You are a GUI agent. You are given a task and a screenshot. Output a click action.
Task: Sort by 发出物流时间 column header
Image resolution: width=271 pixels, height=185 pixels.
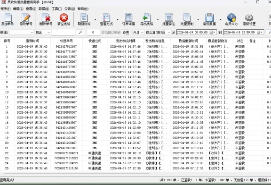(x=126, y=41)
